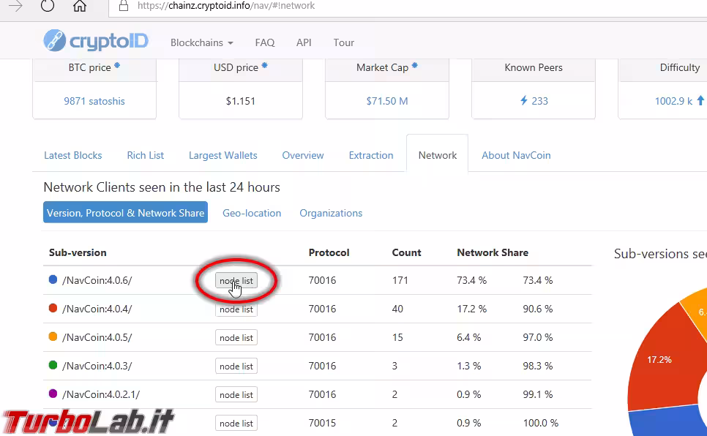The height and width of the screenshot is (436, 707).
Task: Click the browser home icon
Action: click(x=80, y=7)
